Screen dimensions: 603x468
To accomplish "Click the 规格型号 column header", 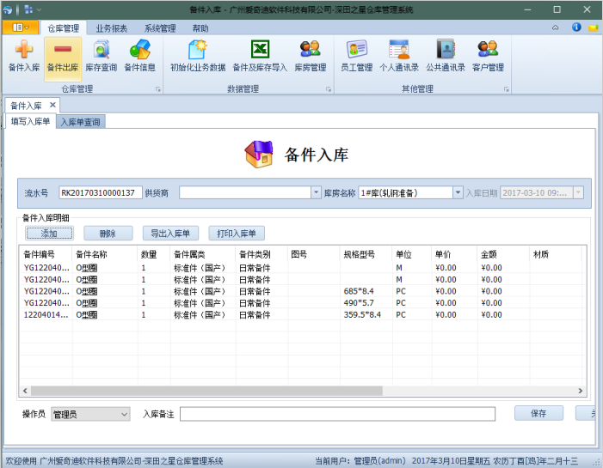I will click(366, 254).
